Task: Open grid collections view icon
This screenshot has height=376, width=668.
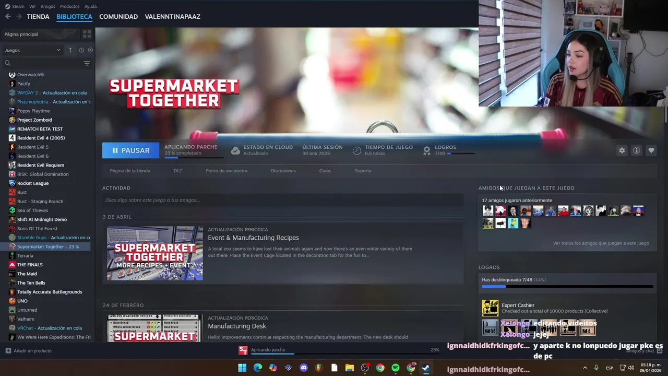Action: tap(87, 34)
